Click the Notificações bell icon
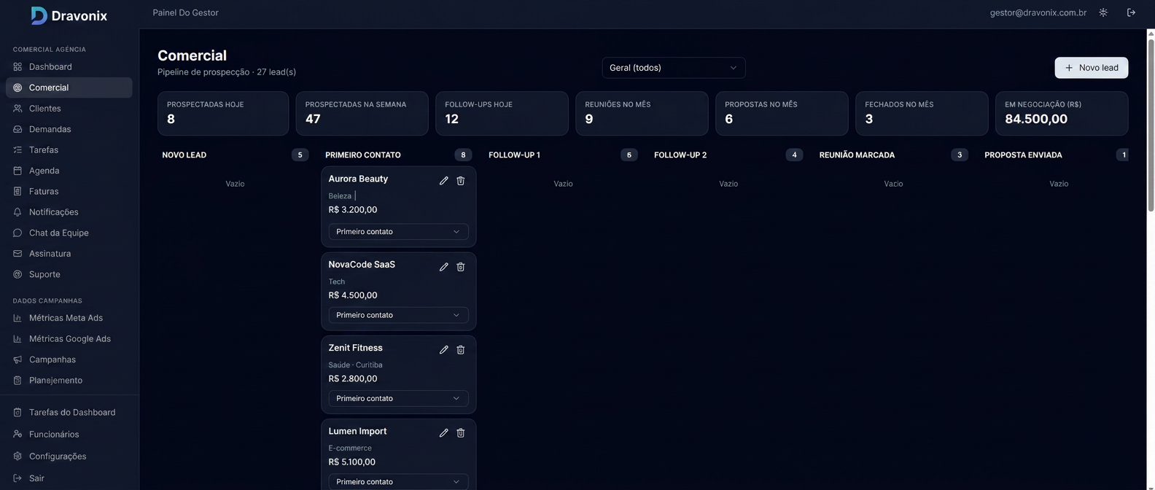Image resolution: width=1155 pixels, height=490 pixels. click(17, 212)
